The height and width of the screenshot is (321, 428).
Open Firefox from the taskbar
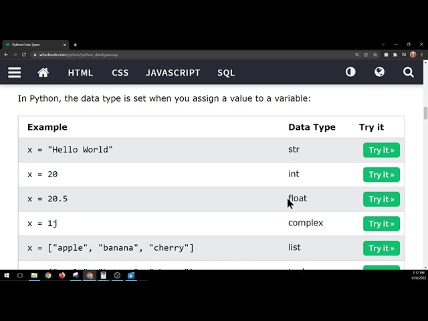[x=62, y=276]
